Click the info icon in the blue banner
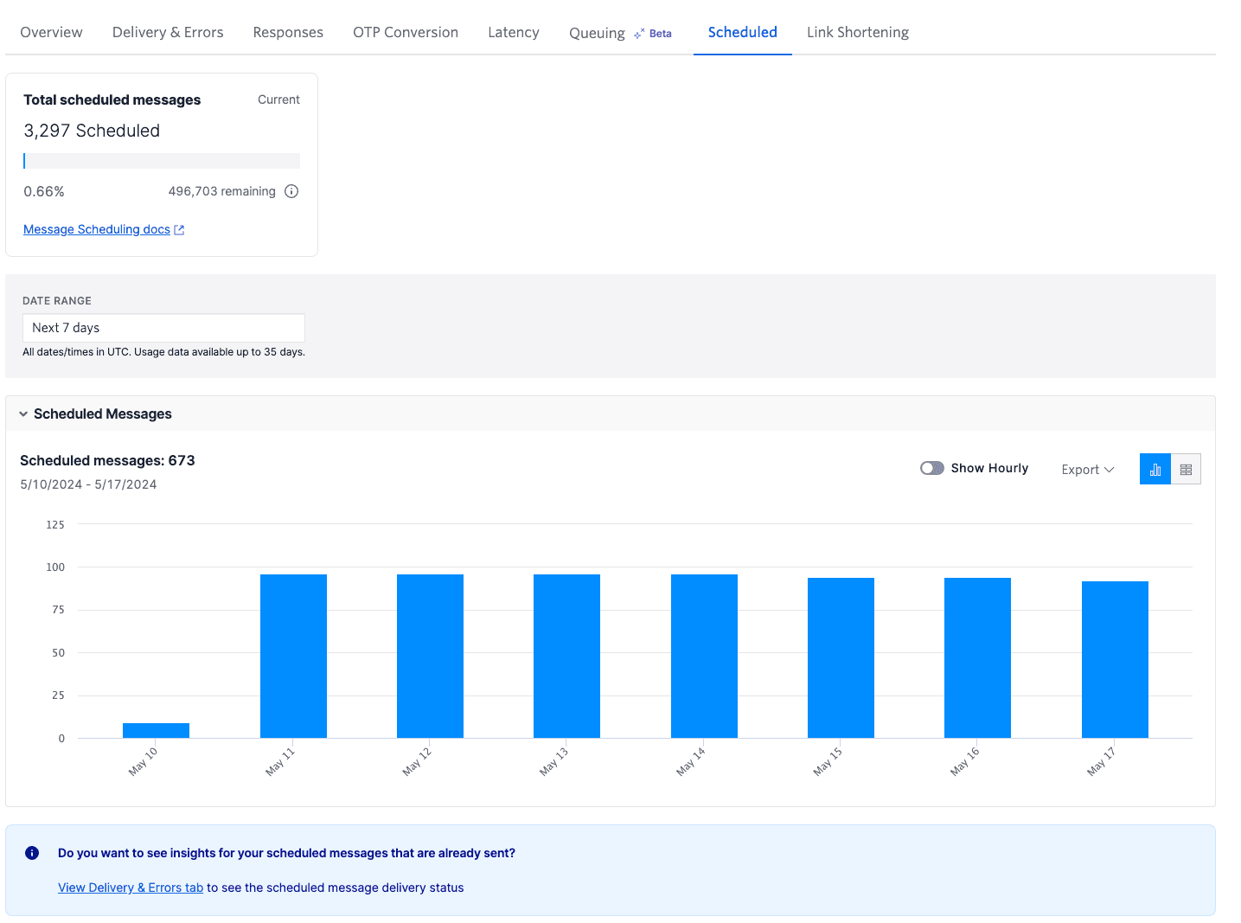This screenshot has width=1241, height=923. click(32, 852)
